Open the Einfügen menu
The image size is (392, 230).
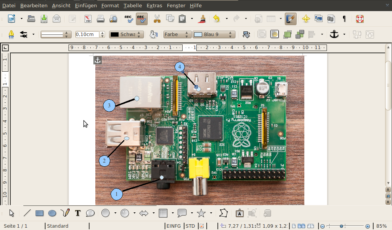click(x=86, y=5)
